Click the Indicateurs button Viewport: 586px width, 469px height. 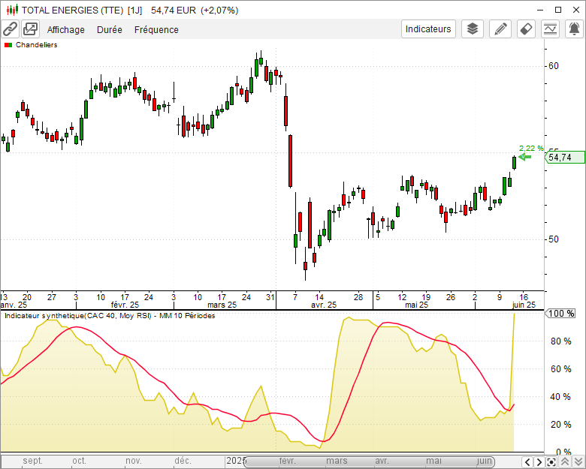point(428,29)
